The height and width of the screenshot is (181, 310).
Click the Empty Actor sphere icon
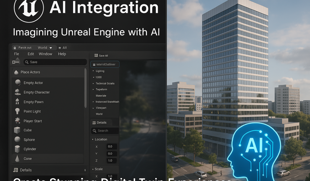(x=18, y=82)
